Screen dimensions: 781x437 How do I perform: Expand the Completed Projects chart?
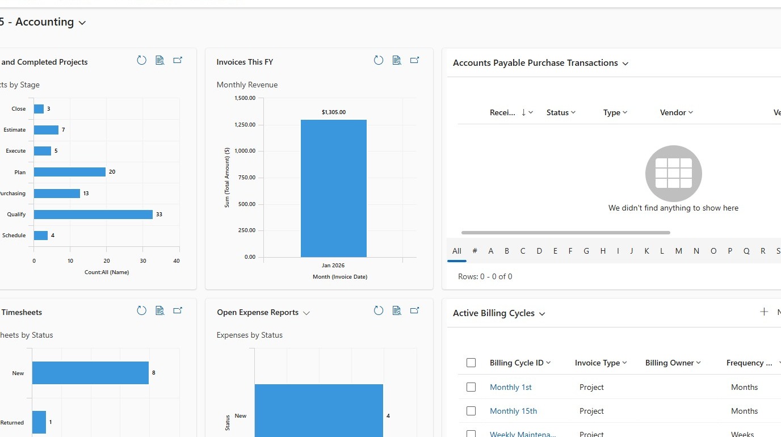[178, 60]
